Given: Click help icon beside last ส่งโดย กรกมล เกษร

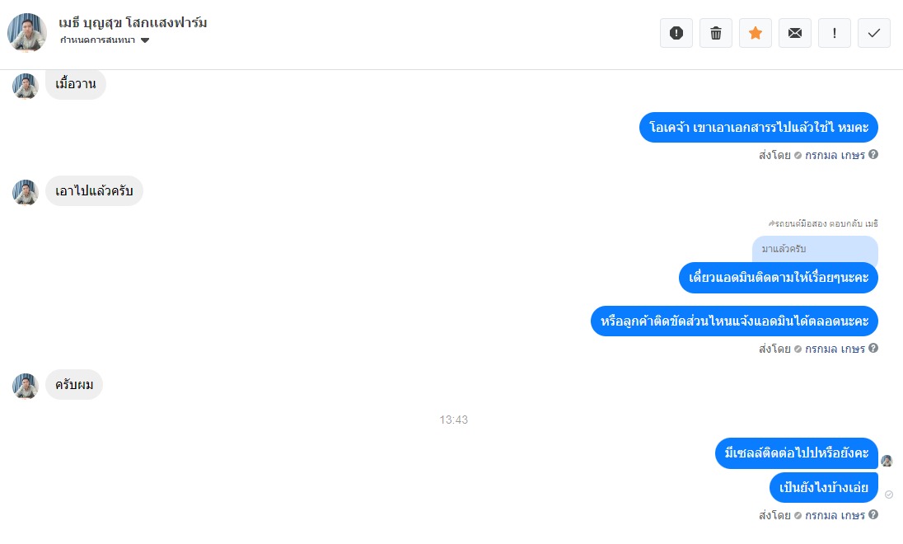Looking at the screenshot, I should pos(873,514).
